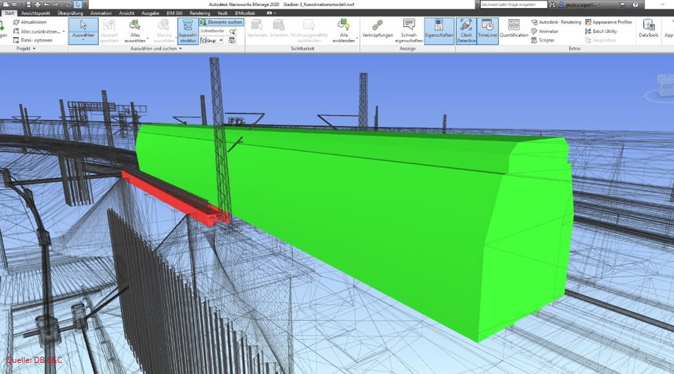The width and height of the screenshot is (674, 374).
Task: Open the dropdown arrow under Auswählen
Action: pyautogui.click(x=84, y=40)
